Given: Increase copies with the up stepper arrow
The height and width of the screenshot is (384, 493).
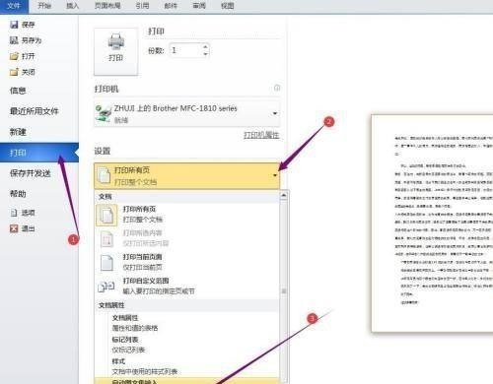Looking at the screenshot, I should 205,47.
